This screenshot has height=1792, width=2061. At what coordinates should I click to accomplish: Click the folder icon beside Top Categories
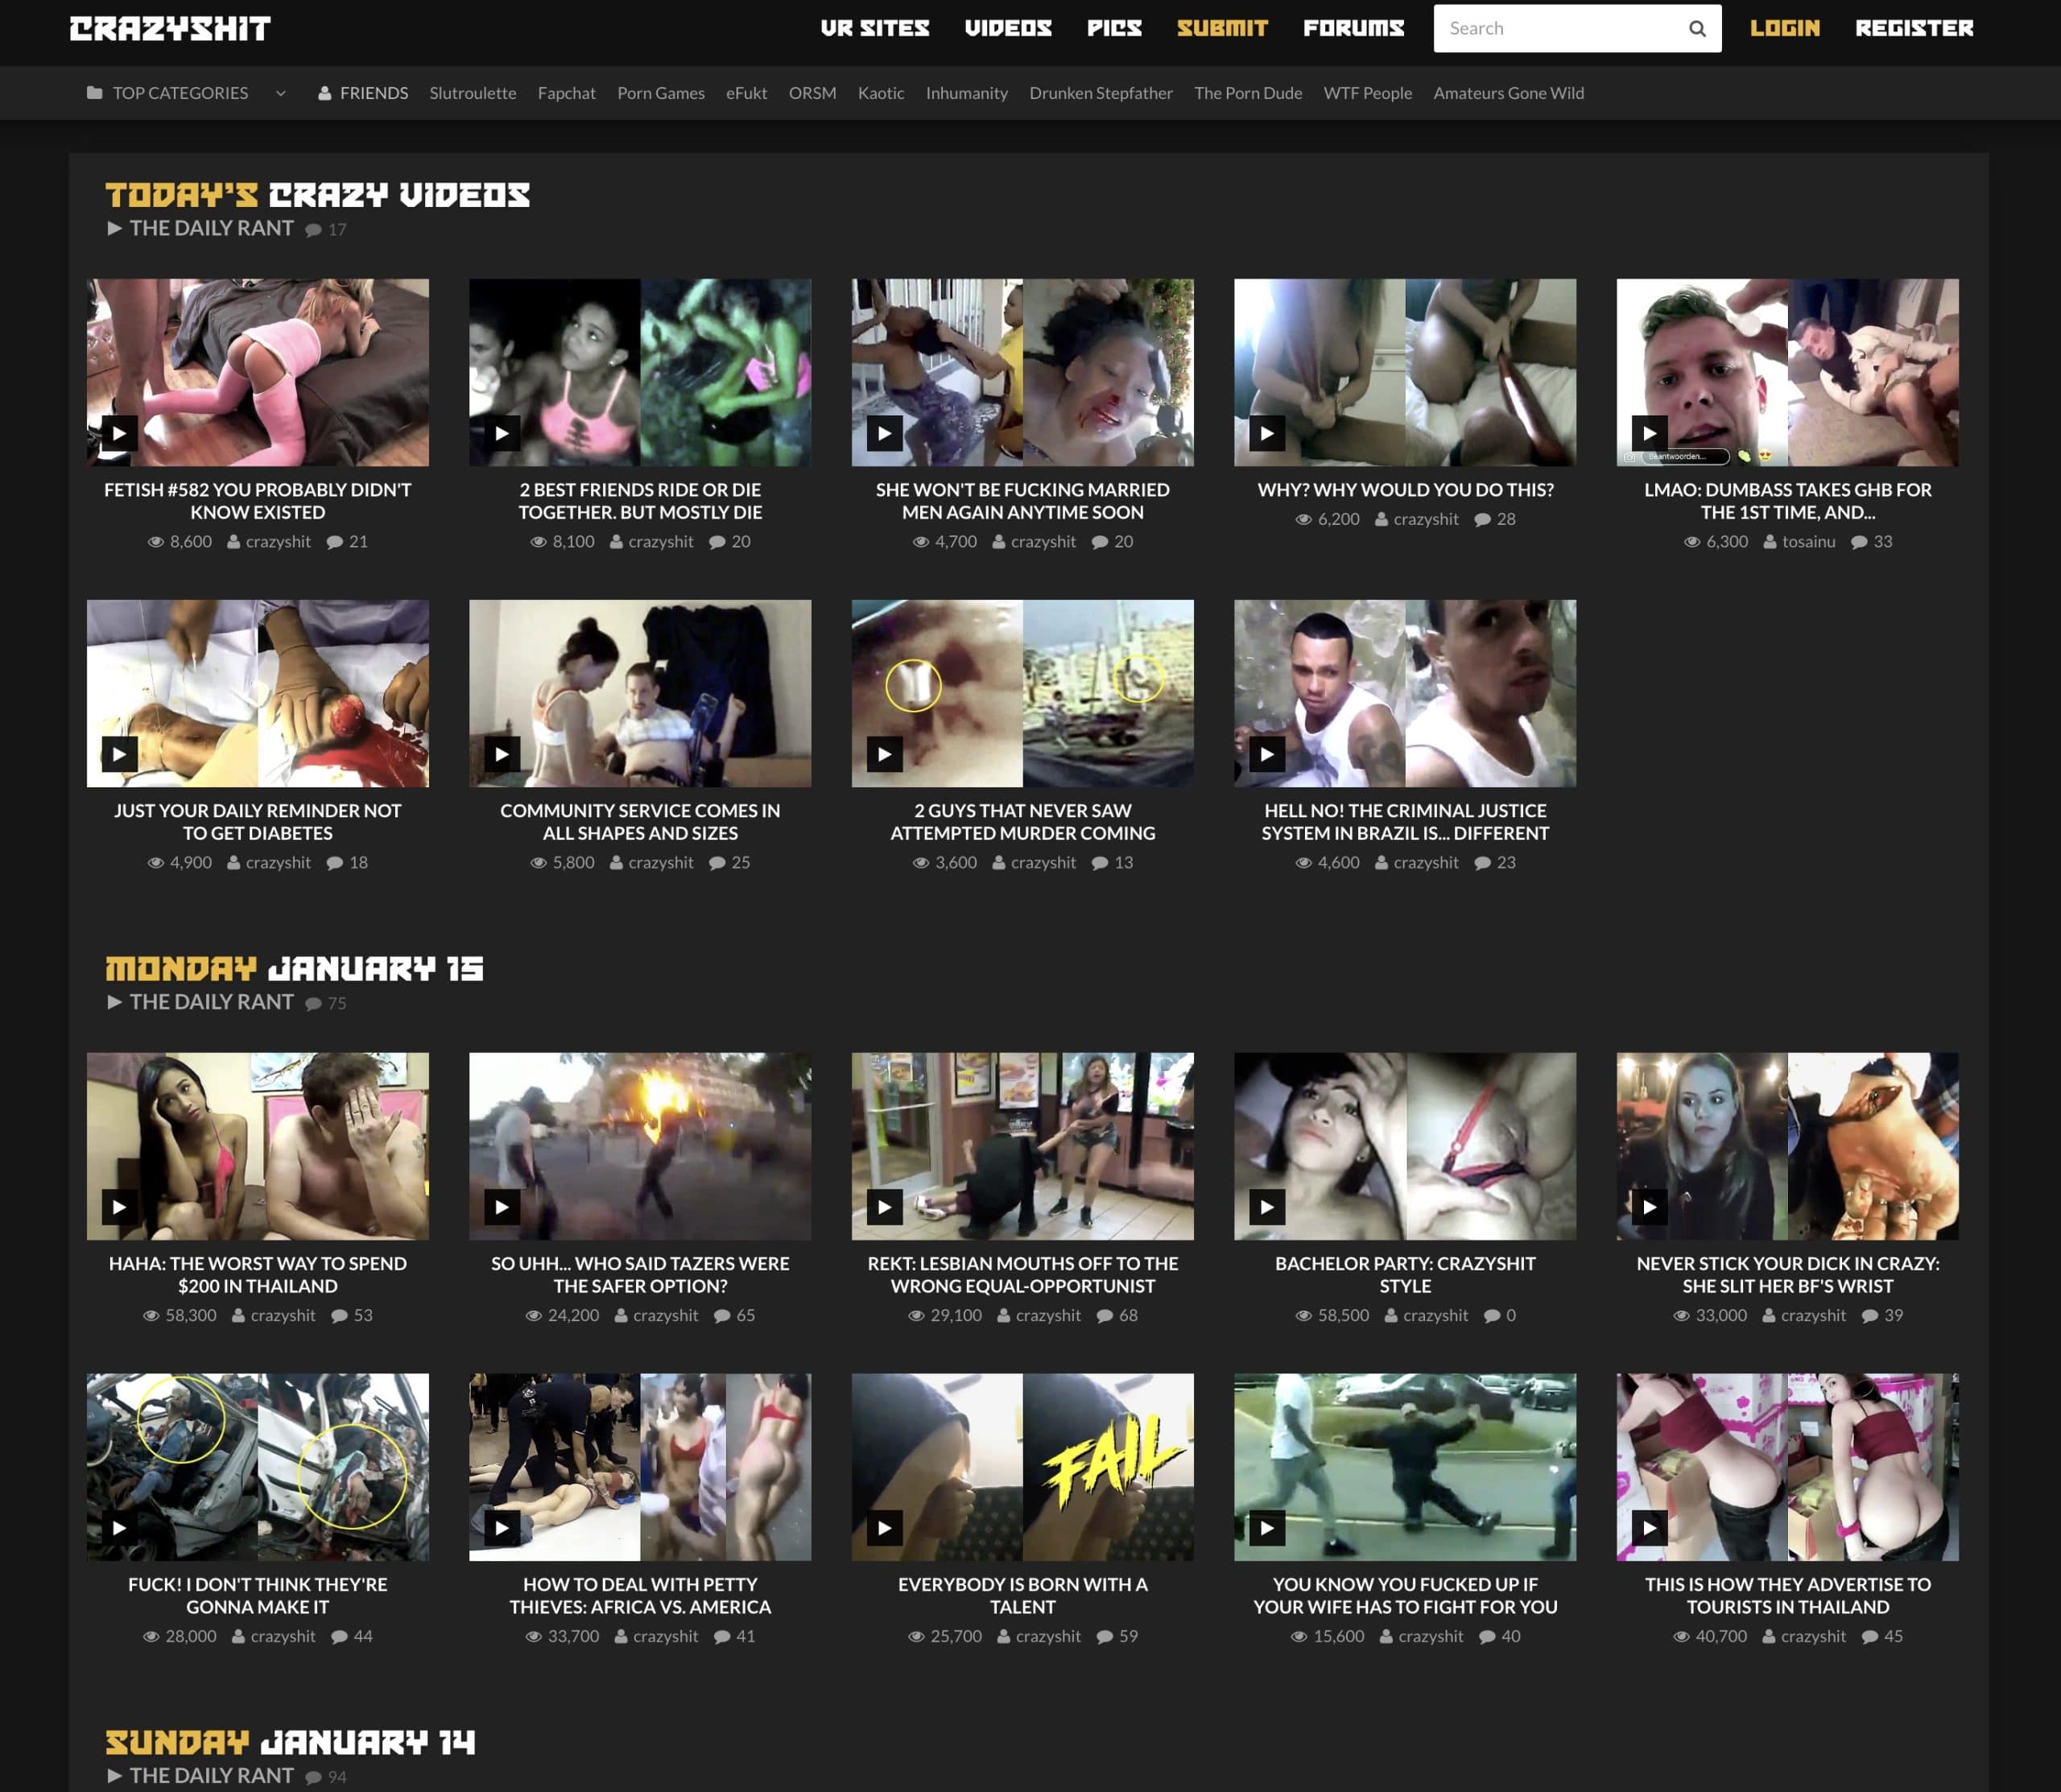(94, 93)
